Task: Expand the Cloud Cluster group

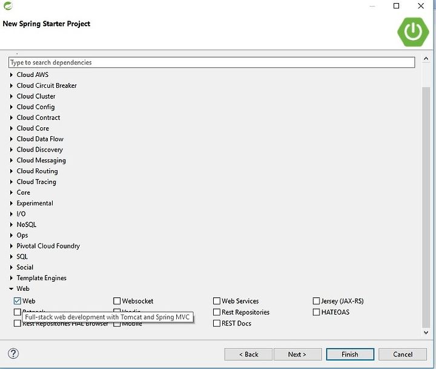Action: coord(11,96)
